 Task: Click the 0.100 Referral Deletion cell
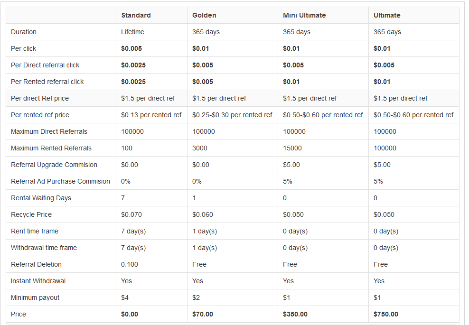click(x=130, y=264)
